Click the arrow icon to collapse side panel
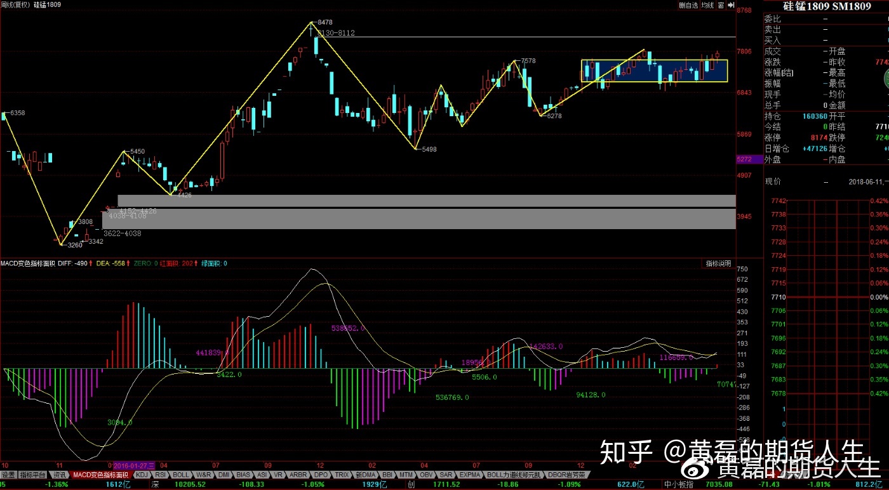889x490 pixels. click(x=731, y=5)
